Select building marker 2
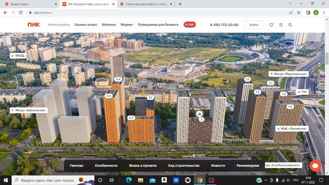The image size is (329, 185). (x=201, y=120)
